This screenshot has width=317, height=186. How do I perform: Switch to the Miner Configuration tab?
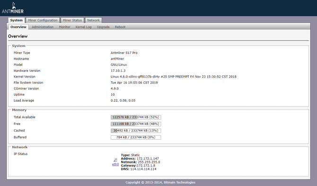pos(43,20)
